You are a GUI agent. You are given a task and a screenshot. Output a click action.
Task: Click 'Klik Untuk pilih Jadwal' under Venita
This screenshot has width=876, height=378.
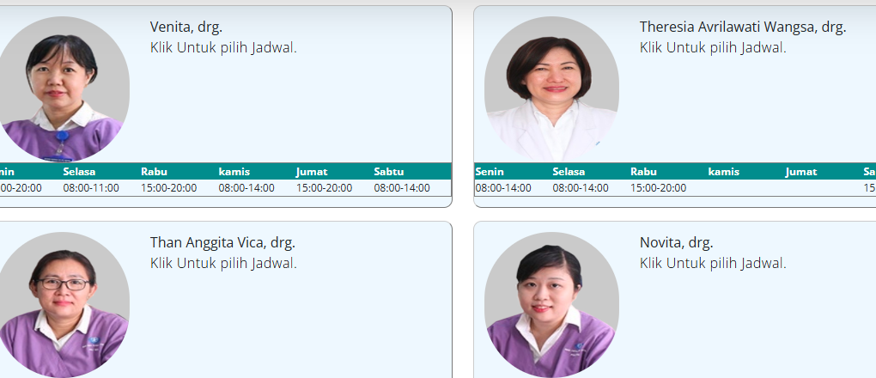pos(223,48)
